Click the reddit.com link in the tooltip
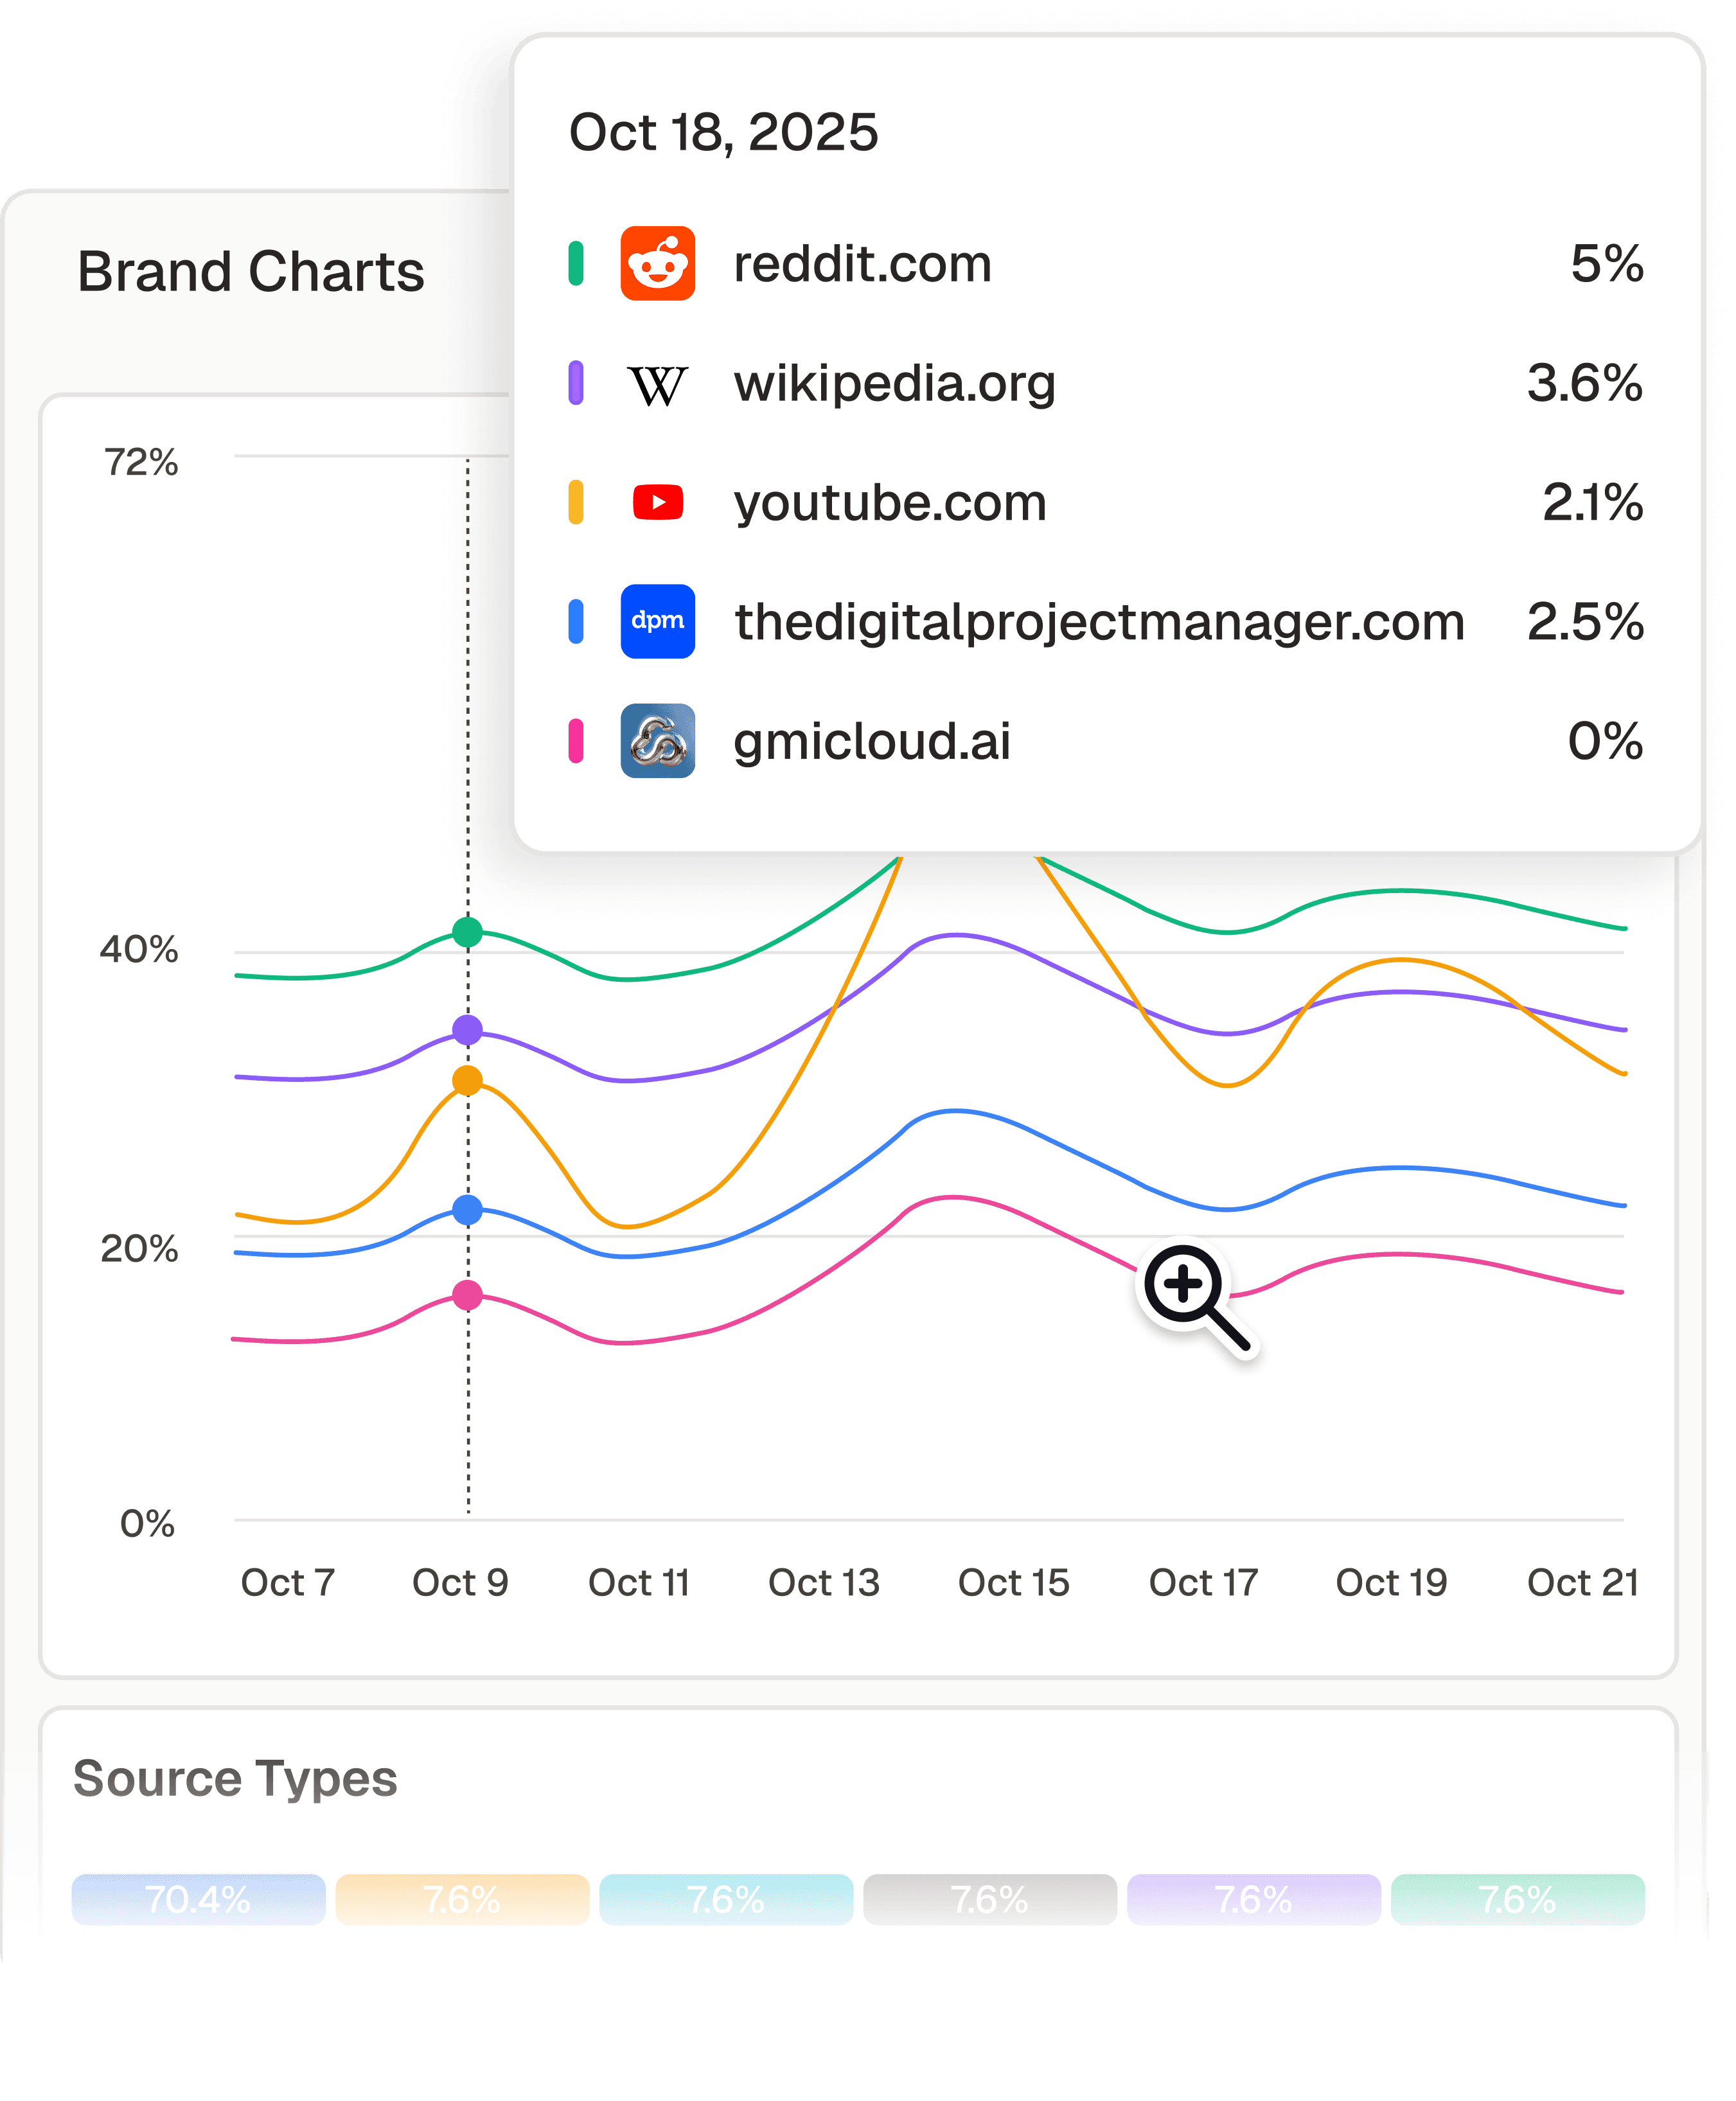 click(x=861, y=264)
